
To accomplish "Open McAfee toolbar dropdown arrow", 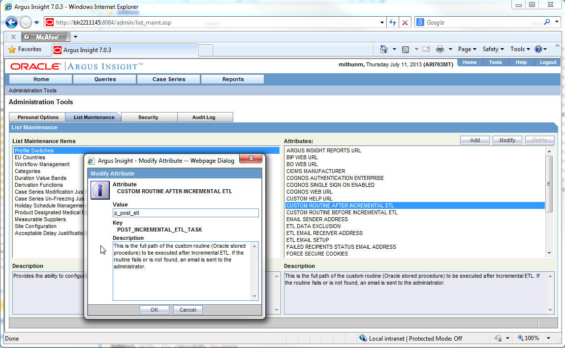I will (x=75, y=37).
